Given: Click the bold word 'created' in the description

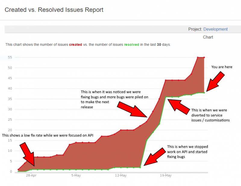Looking at the screenshot, I should 75,44.
